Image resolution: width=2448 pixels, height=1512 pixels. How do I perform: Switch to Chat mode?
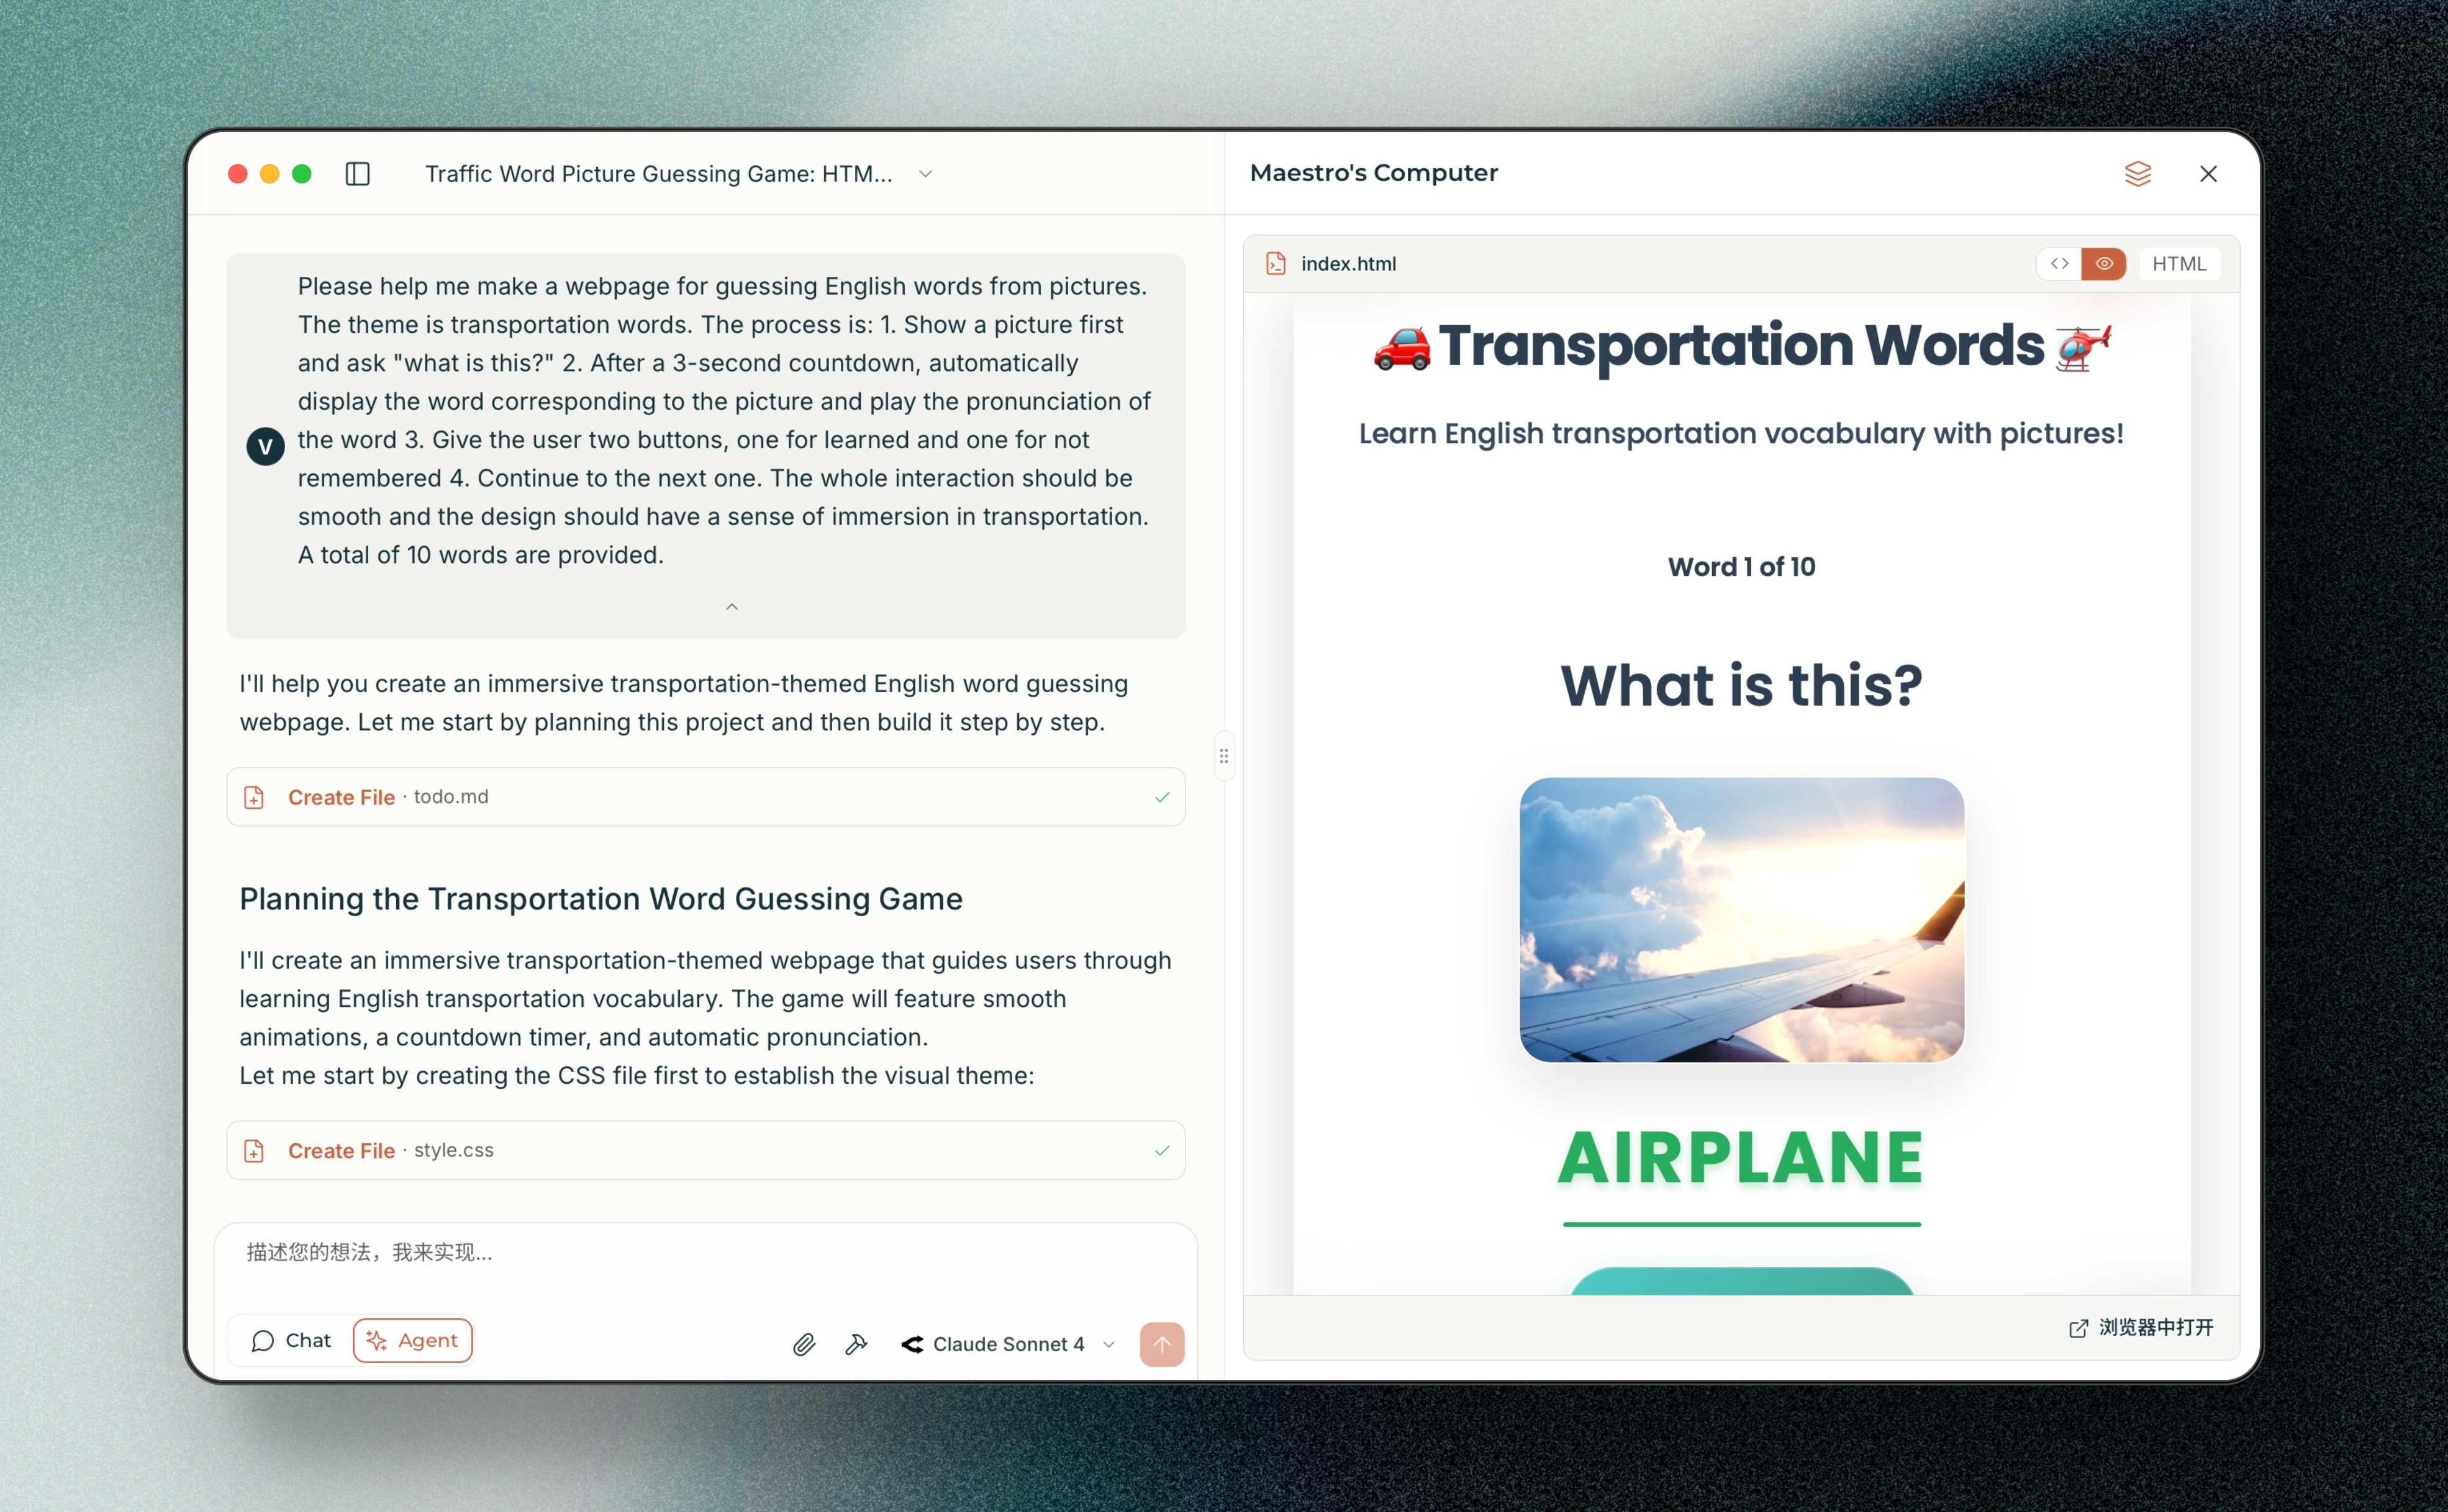291,1340
